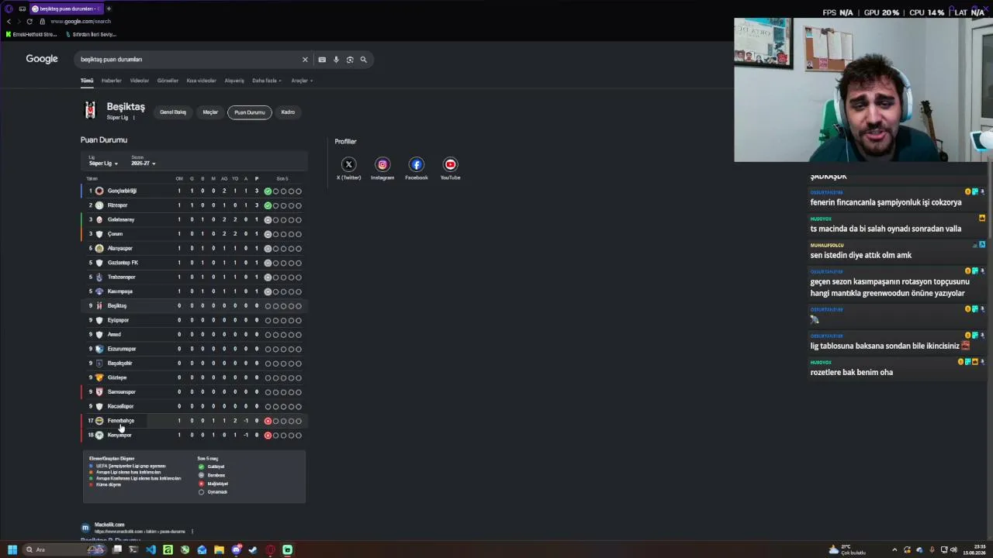Click the Rizeספор win indicator in Son 5
Image resolution: width=993 pixels, height=558 pixels.
[268, 205]
